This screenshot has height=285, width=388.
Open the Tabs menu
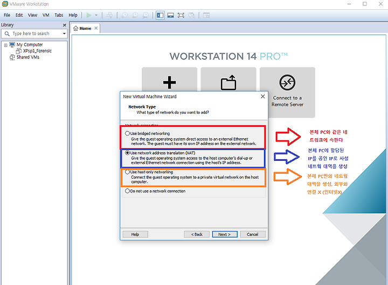pos(59,15)
